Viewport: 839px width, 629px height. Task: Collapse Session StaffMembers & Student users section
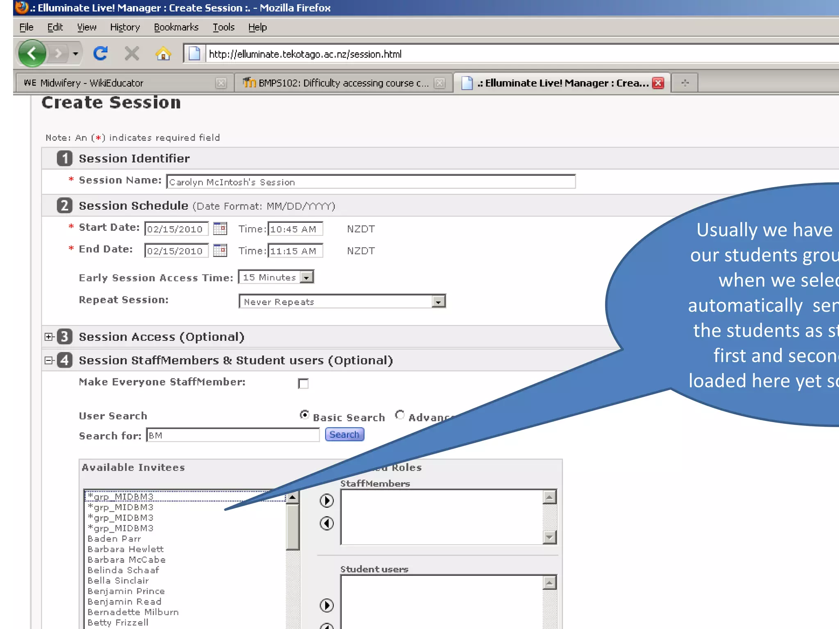49,360
